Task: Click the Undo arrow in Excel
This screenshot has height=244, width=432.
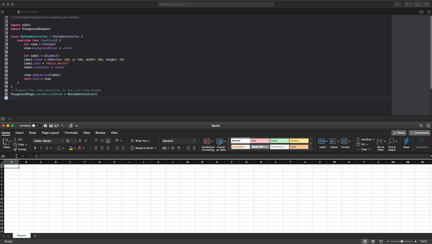Action: 62,126
